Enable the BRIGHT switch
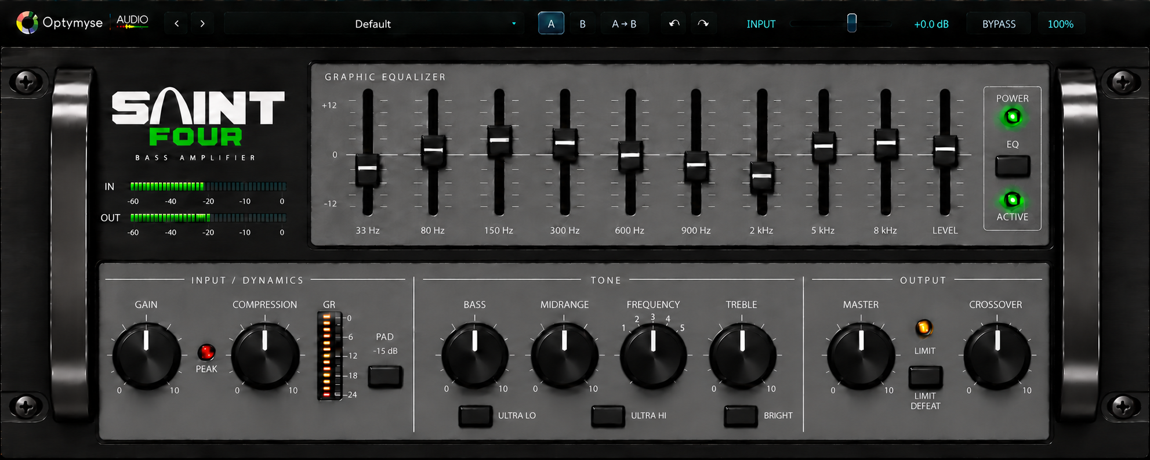Image resolution: width=1150 pixels, height=460 pixels. (741, 416)
